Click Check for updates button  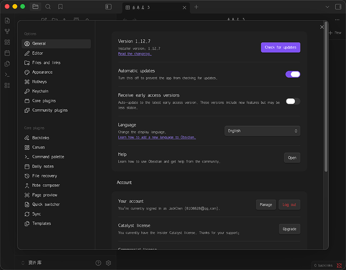tap(281, 48)
